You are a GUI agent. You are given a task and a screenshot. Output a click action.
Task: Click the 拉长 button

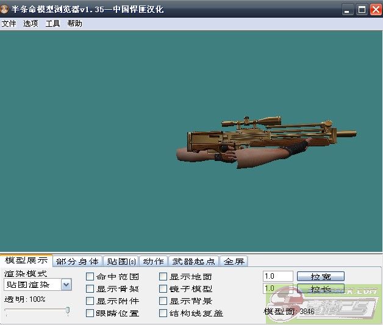[321, 288]
